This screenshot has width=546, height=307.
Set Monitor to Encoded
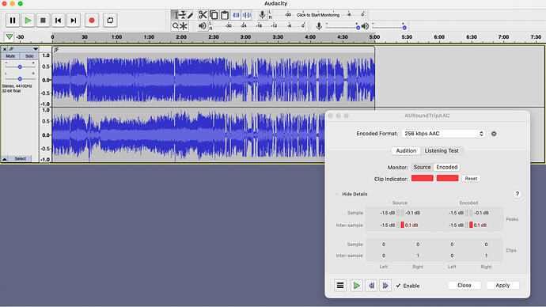447,167
